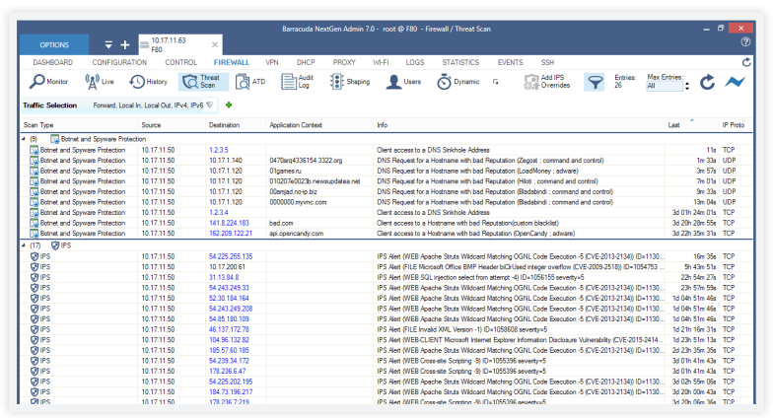Open the ATD view
The height and width of the screenshot is (418, 773).
click(250, 82)
